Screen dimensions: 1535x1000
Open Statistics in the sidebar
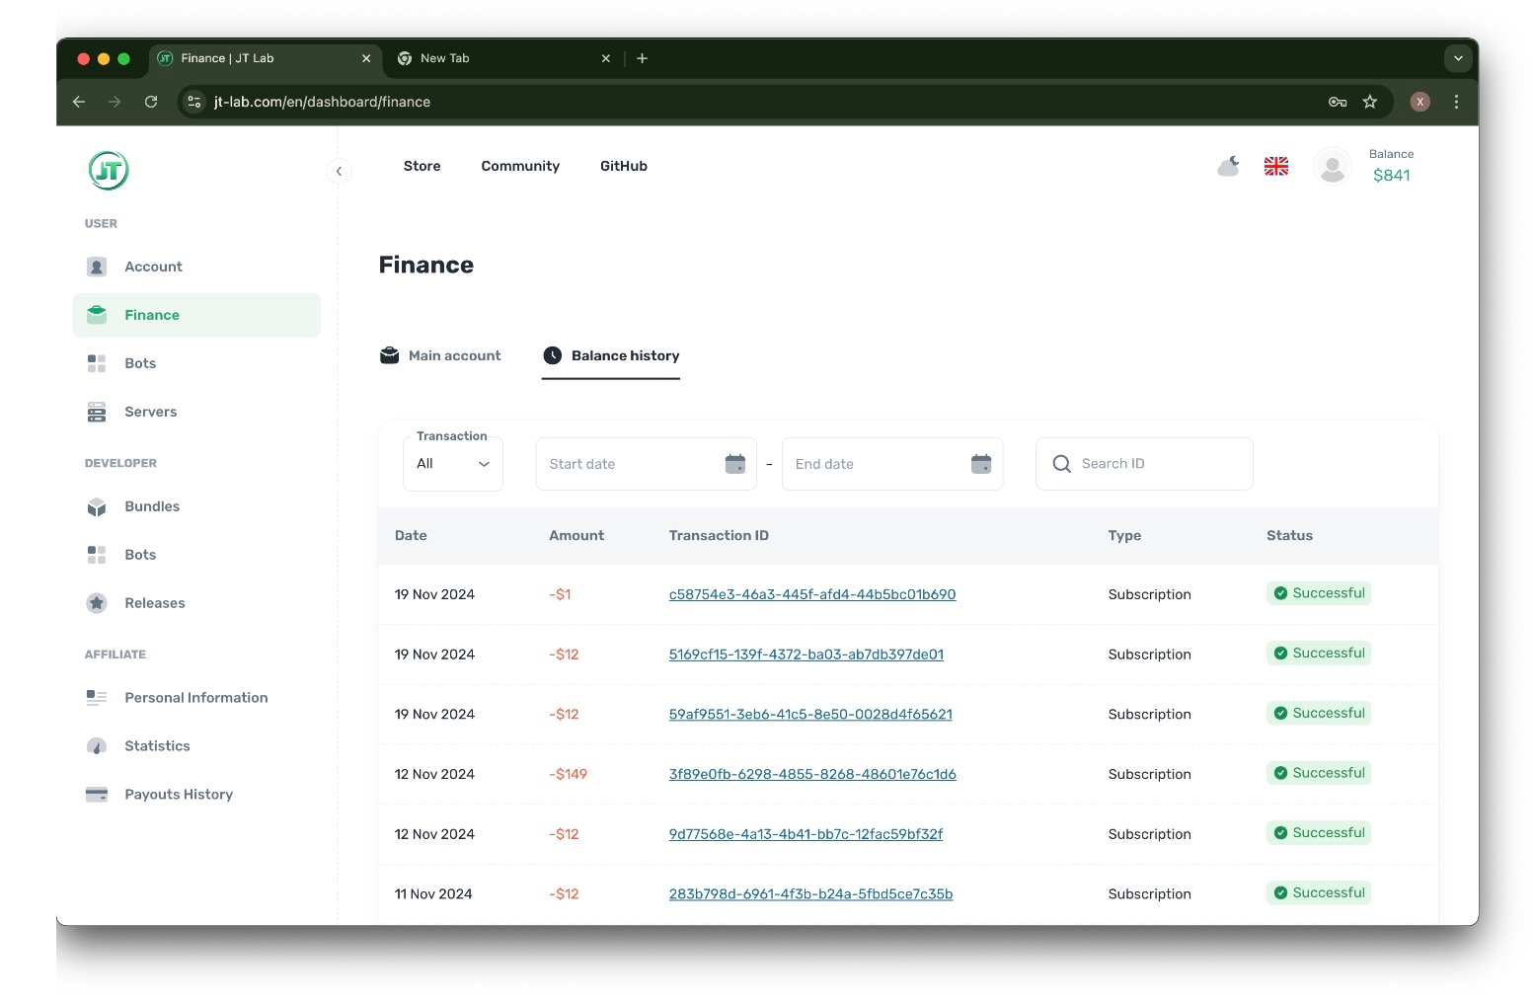[196, 746]
